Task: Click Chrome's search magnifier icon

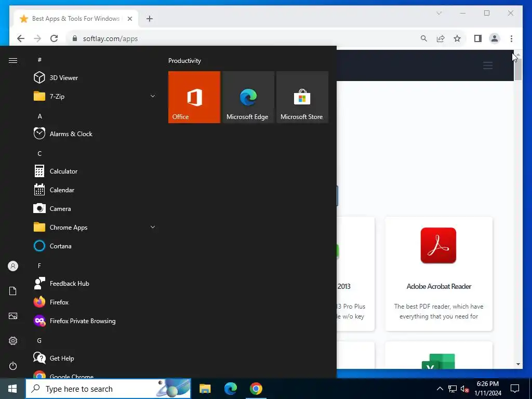Action: 424,38
